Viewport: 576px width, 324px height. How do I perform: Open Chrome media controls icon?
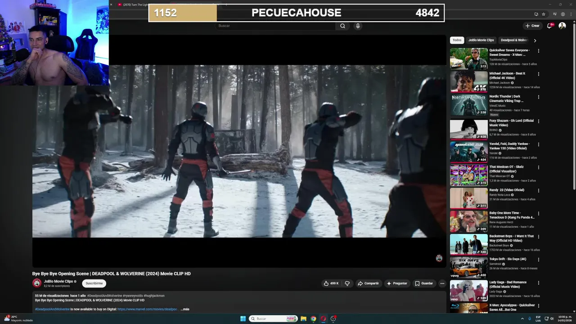556,14
